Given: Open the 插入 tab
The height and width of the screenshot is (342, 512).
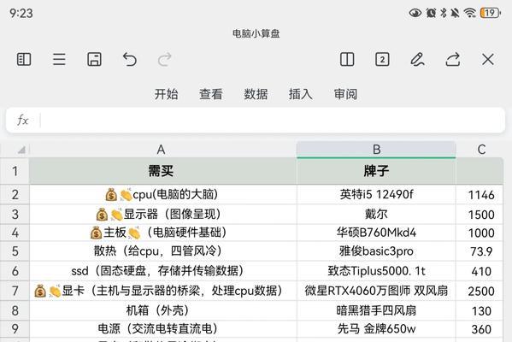Looking at the screenshot, I should [x=300, y=94].
